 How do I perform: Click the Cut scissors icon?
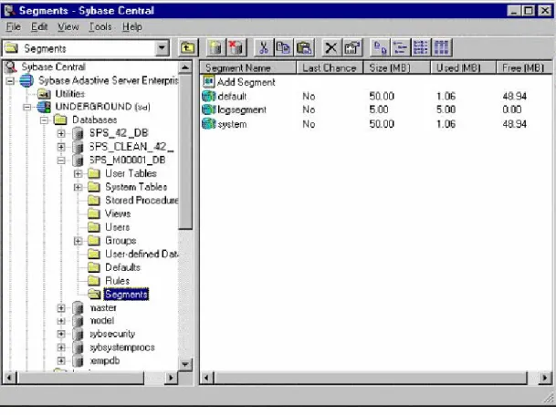[264, 47]
